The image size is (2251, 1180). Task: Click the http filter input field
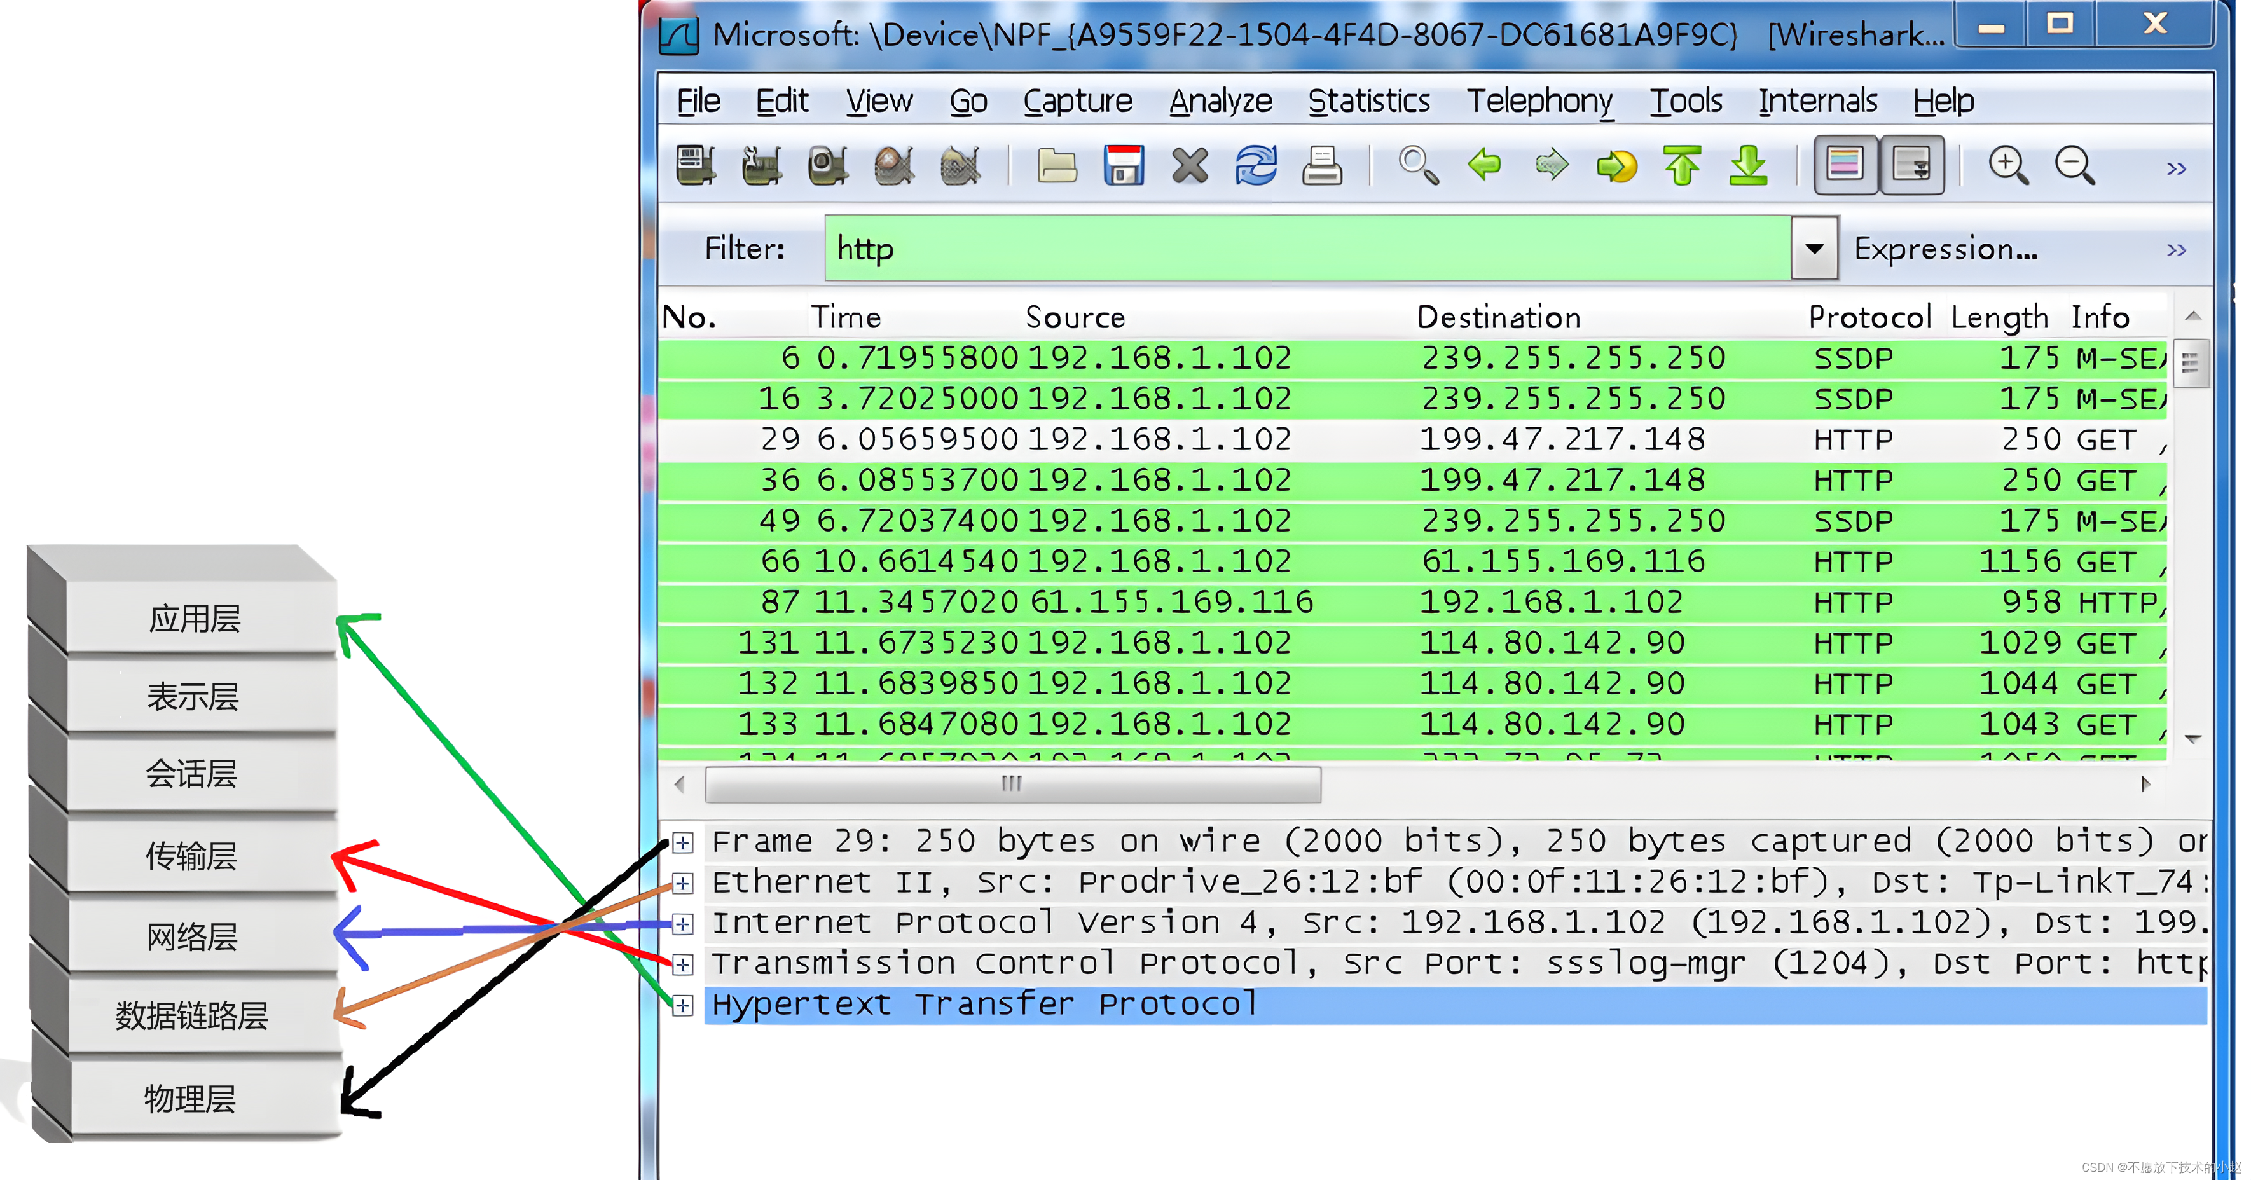[1308, 249]
